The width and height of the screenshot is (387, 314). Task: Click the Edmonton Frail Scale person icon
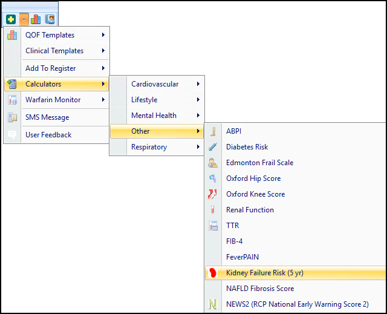(x=212, y=163)
